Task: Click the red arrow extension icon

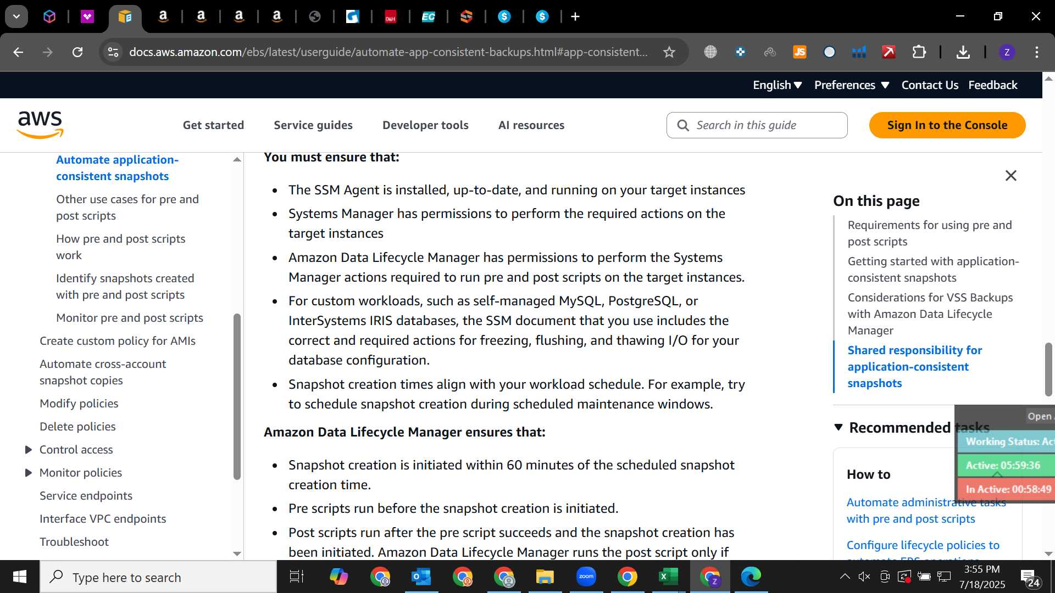Action: [x=889, y=52]
